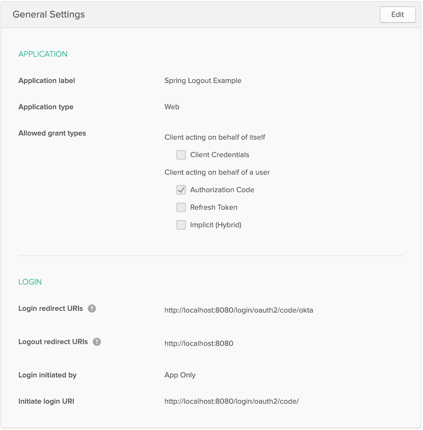Toggle the Implicit (Hybrid) checkbox
The image size is (423, 430).
click(x=181, y=225)
